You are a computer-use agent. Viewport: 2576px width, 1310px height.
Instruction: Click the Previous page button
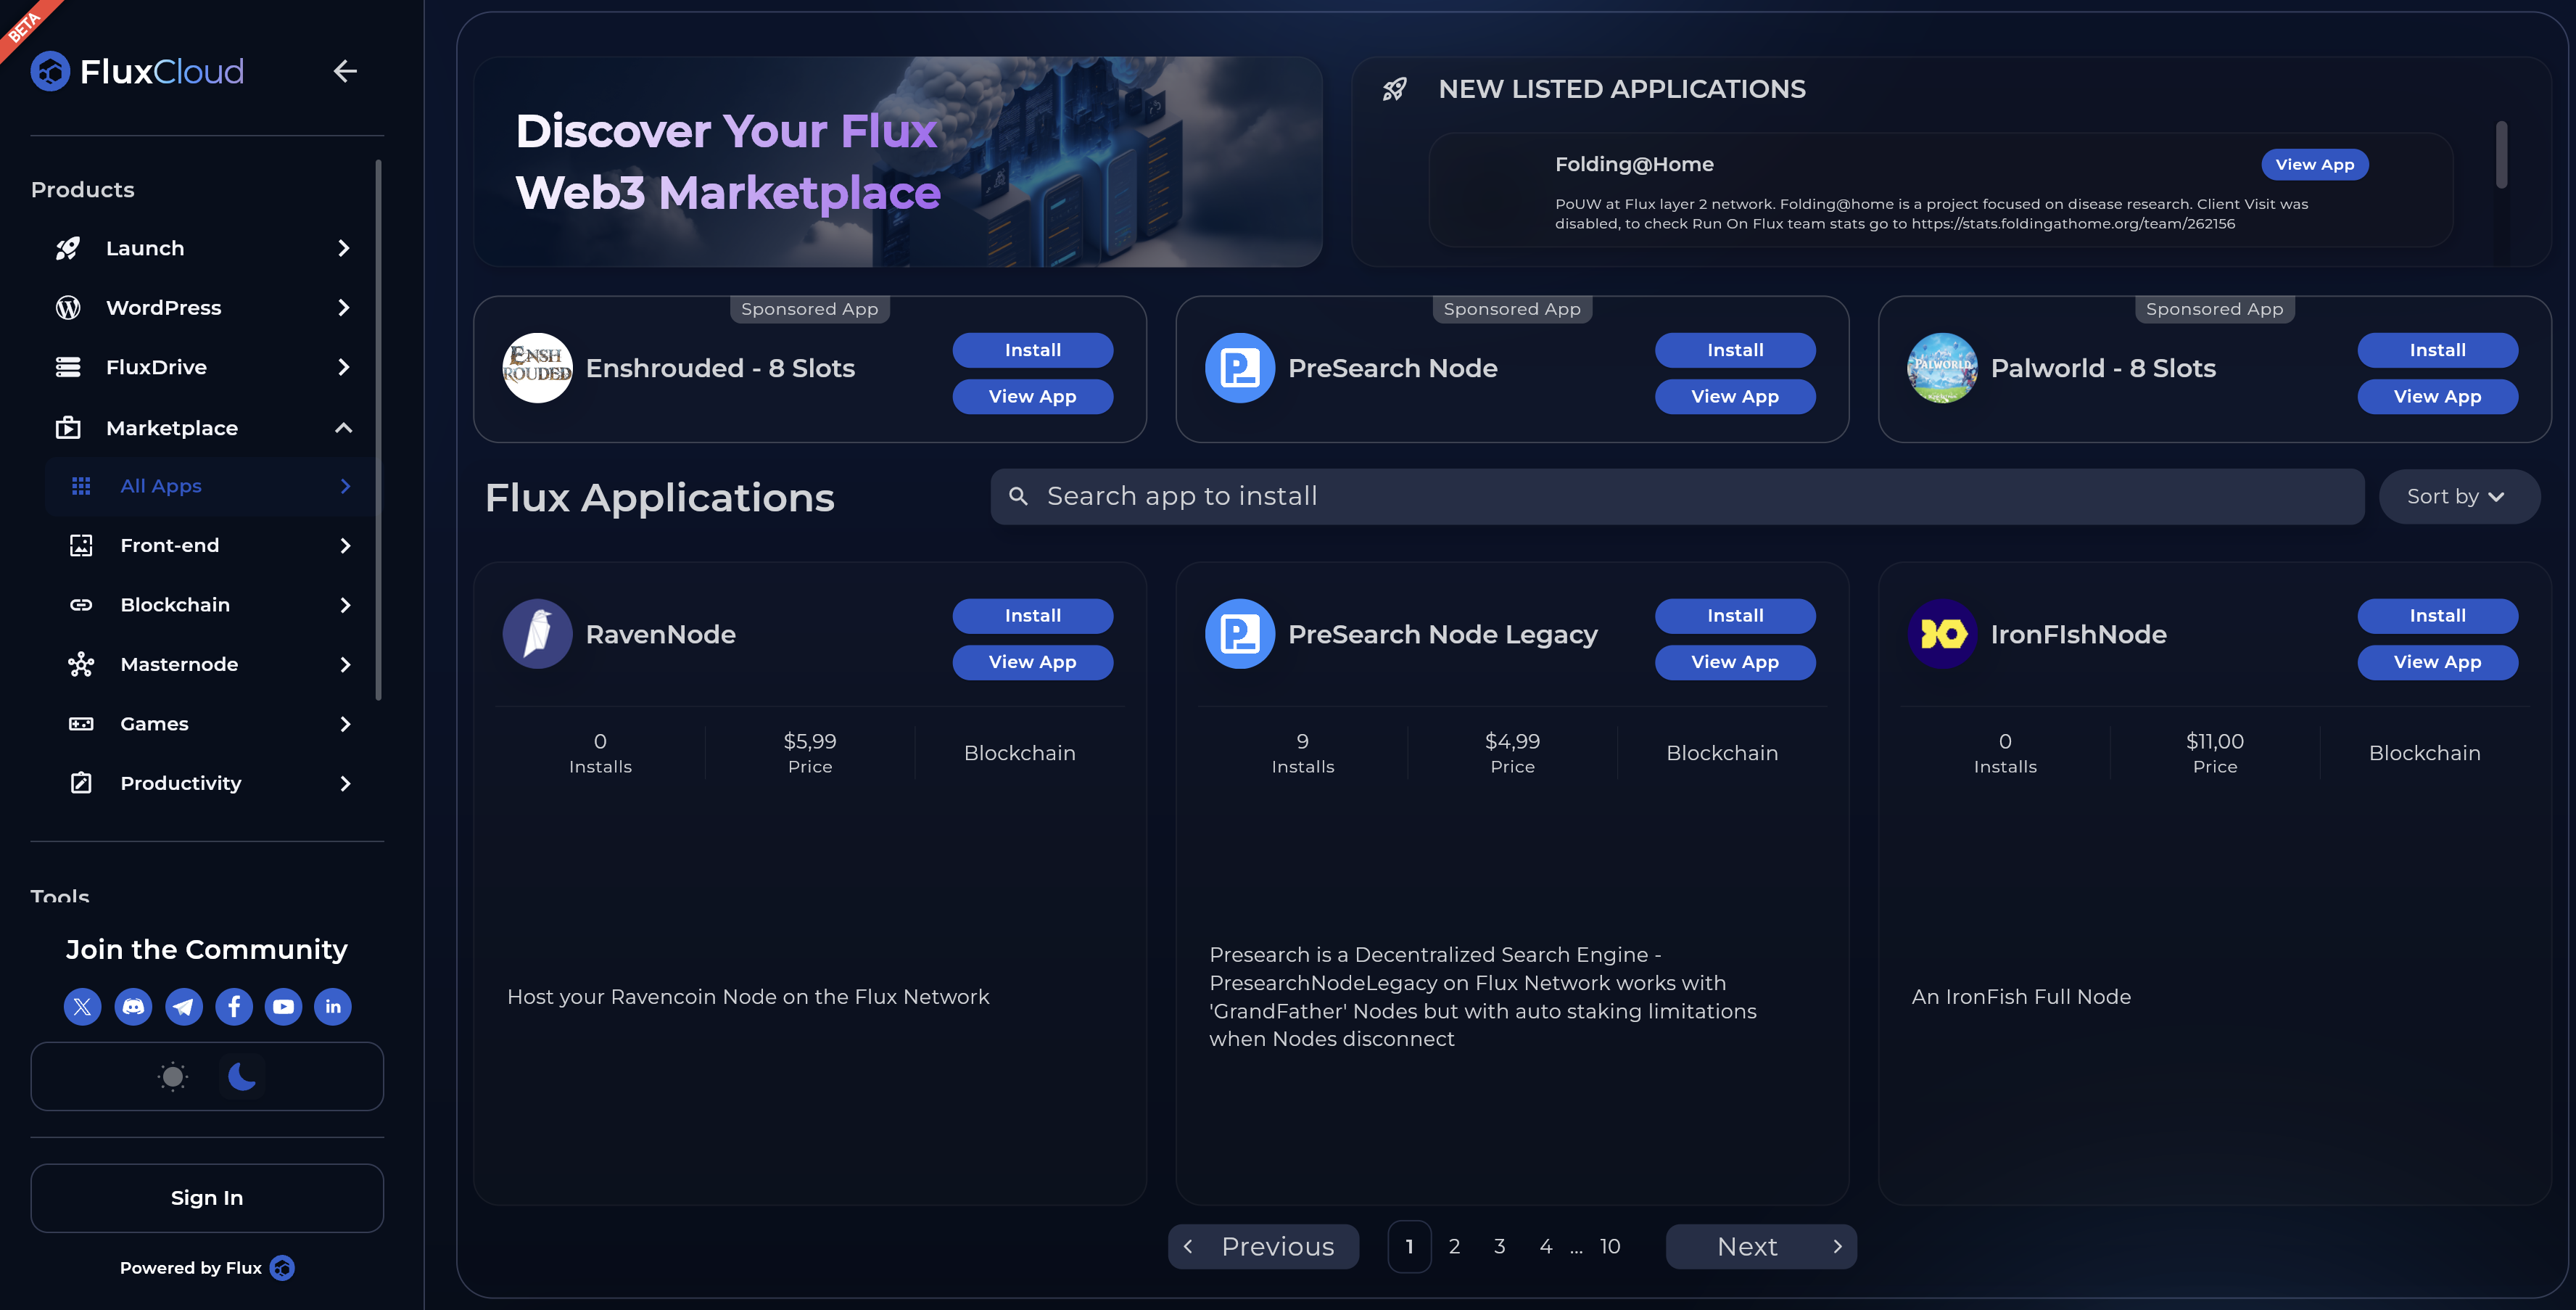click(x=1263, y=1247)
